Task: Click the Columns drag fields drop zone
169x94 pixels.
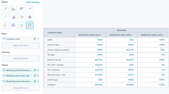Action: pos(21,58)
